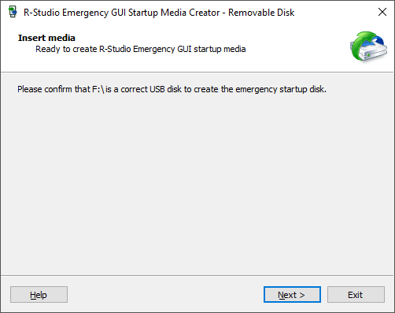
Task: Quit the wizard using Exit button
Action: coord(356,295)
